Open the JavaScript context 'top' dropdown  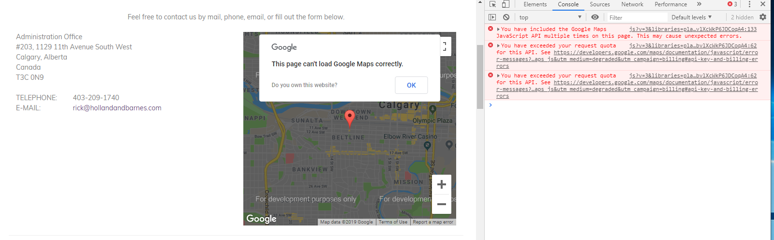coord(551,17)
